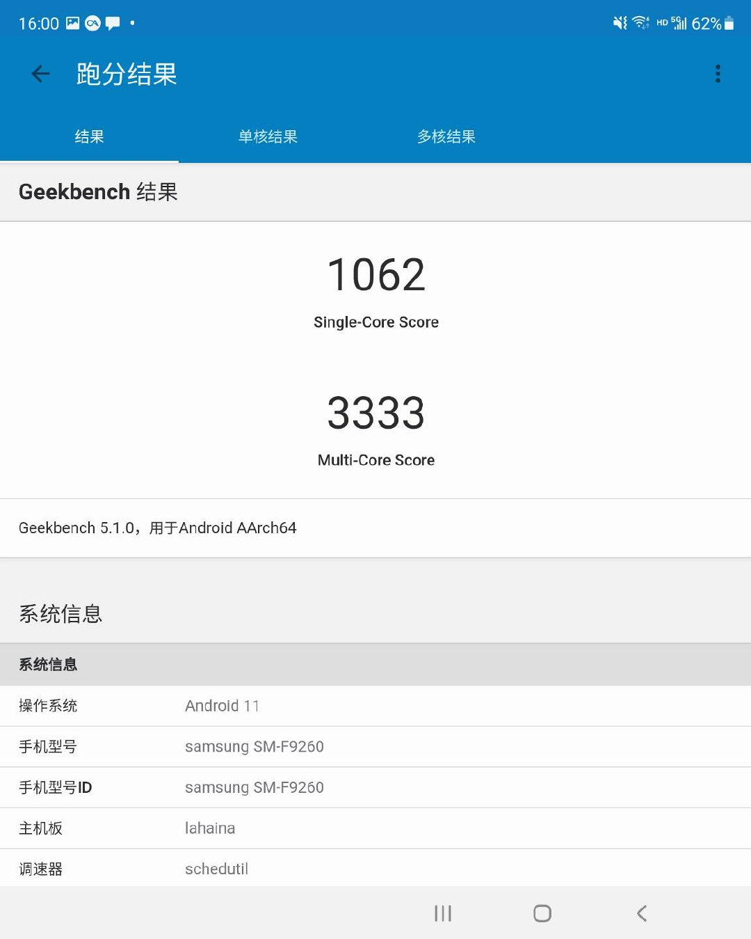The height and width of the screenshot is (939, 751).
Task: Tap the Android recent apps button
Action: (x=443, y=913)
